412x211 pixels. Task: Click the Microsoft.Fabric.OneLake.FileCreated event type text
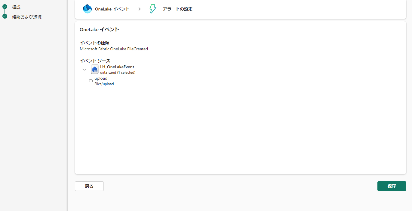(114, 49)
